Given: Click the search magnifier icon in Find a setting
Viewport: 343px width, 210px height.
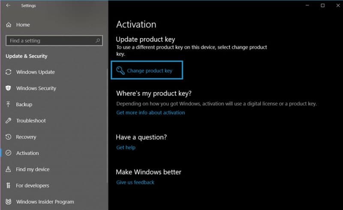Looking at the screenshot, I should pyautogui.click(x=98, y=40).
